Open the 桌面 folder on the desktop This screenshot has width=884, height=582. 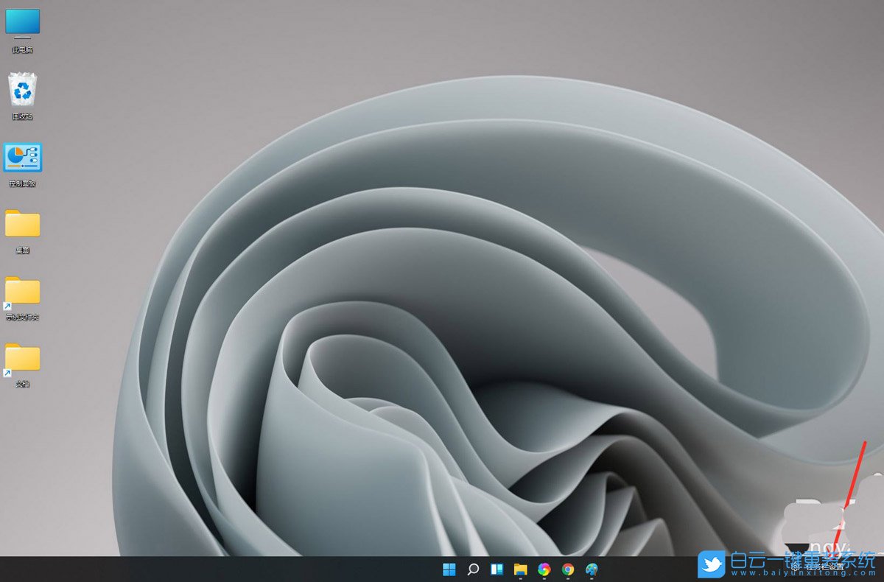click(22, 225)
